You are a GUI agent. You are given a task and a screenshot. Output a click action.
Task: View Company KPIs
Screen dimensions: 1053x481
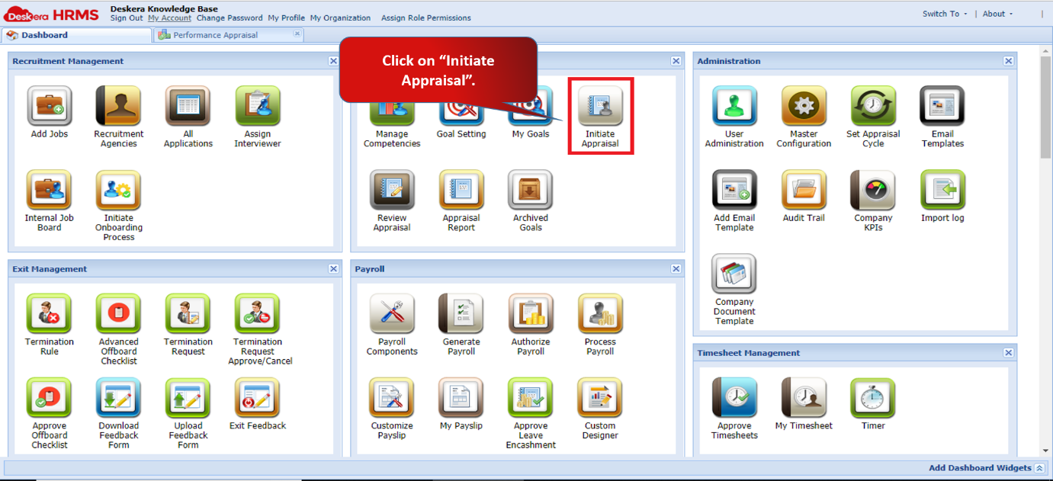pyautogui.click(x=872, y=191)
